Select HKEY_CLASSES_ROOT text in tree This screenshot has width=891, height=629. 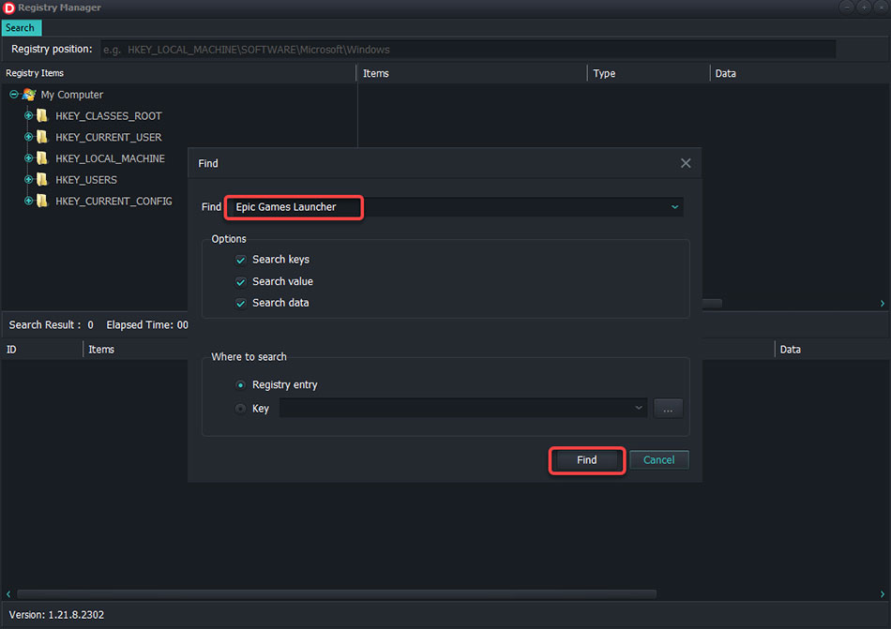click(109, 116)
